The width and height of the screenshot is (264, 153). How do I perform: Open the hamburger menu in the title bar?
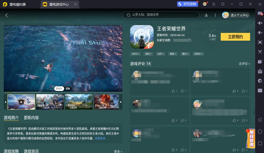(214, 4)
